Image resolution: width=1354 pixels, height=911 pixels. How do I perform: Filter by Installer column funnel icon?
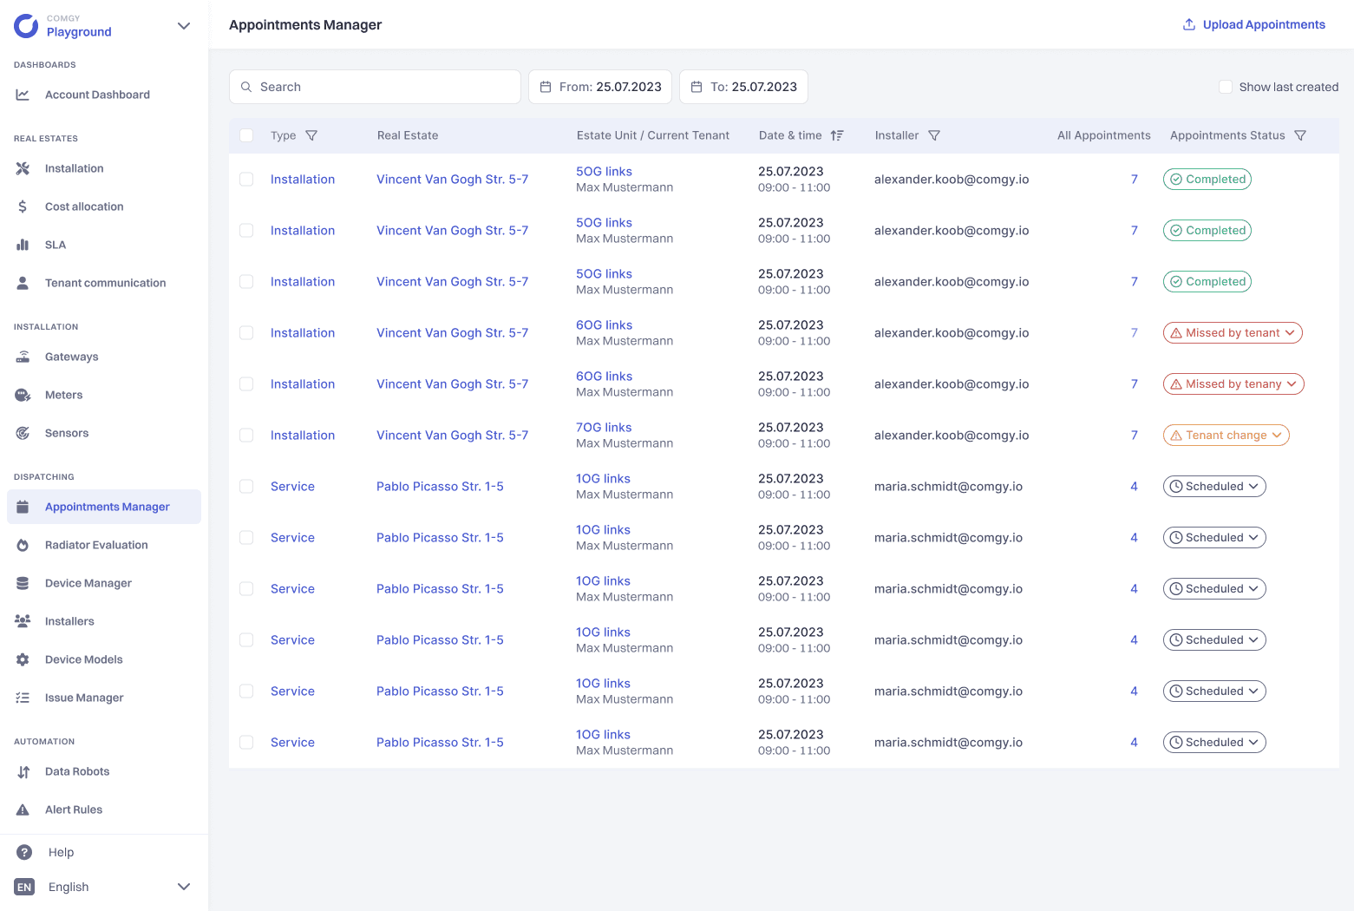point(934,135)
